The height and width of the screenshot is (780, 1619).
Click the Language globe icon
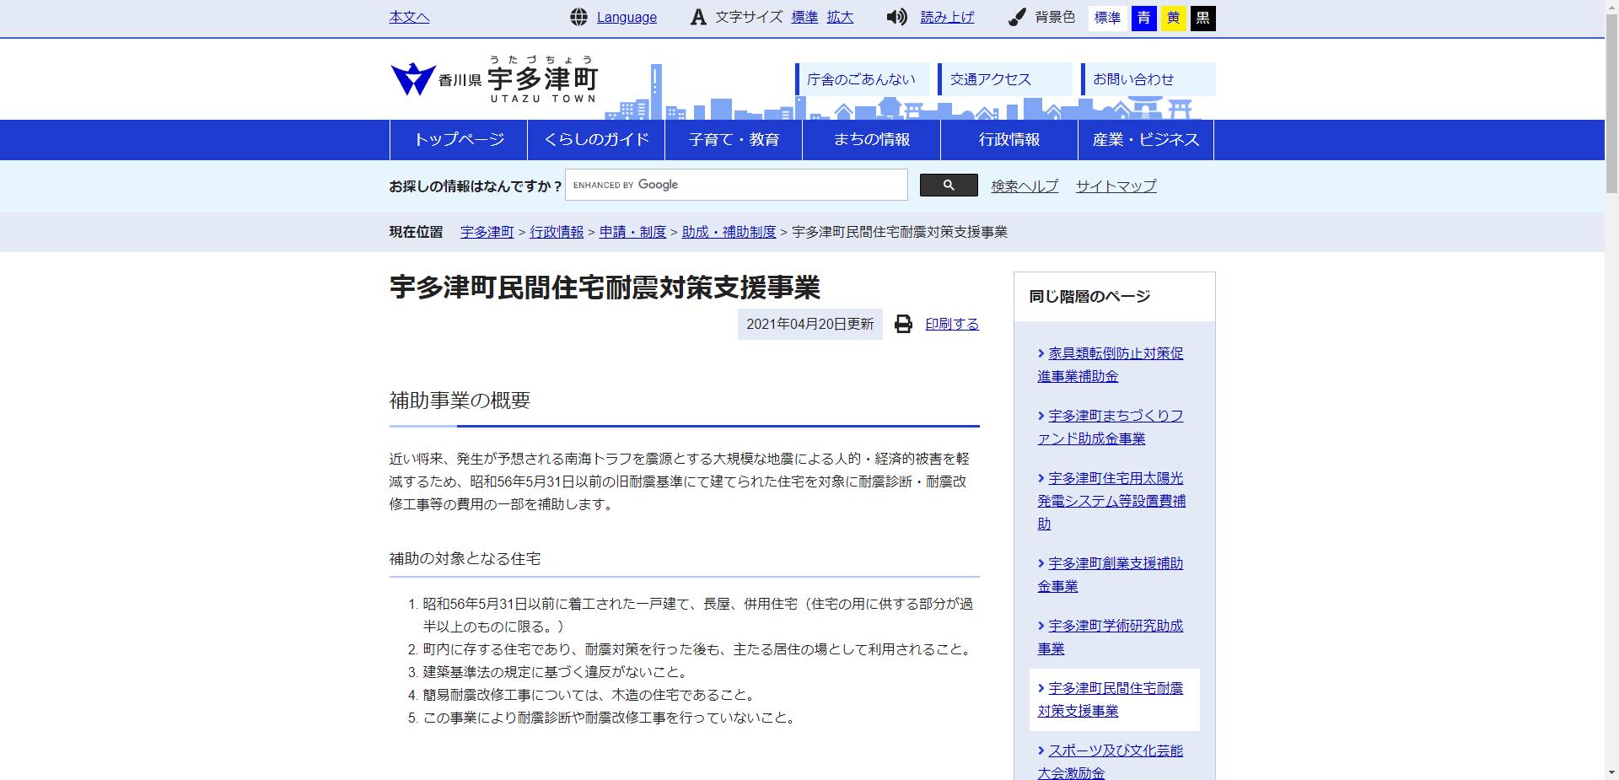coord(579,17)
